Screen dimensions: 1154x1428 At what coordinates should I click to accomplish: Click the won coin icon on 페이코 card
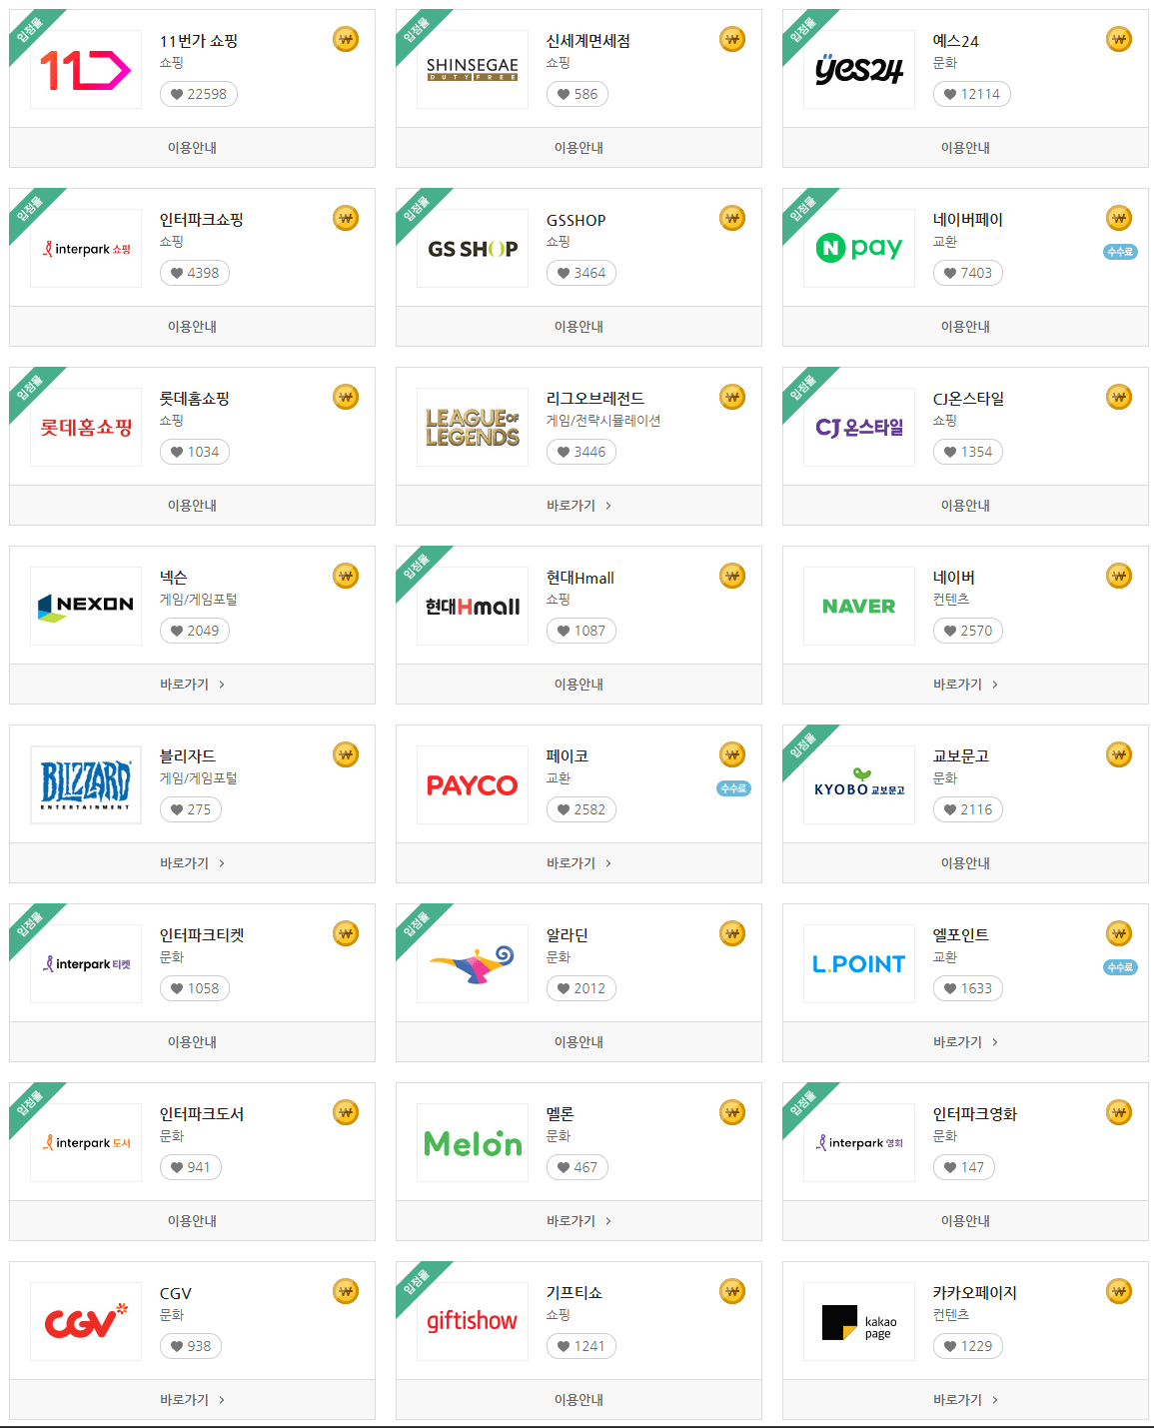tap(732, 755)
